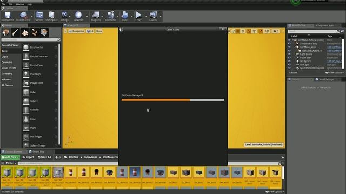Toggle visibility of Sky Sphere actor
The height and width of the screenshot is (194, 346).
pyautogui.click(x=289, y=61)
